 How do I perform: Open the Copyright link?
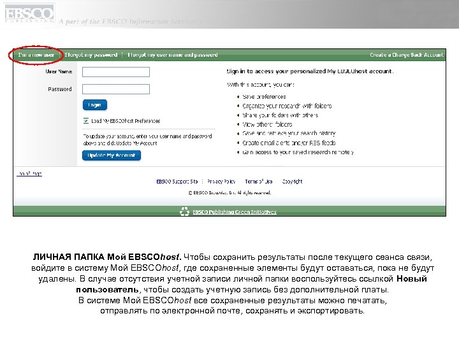coord(292,182)
